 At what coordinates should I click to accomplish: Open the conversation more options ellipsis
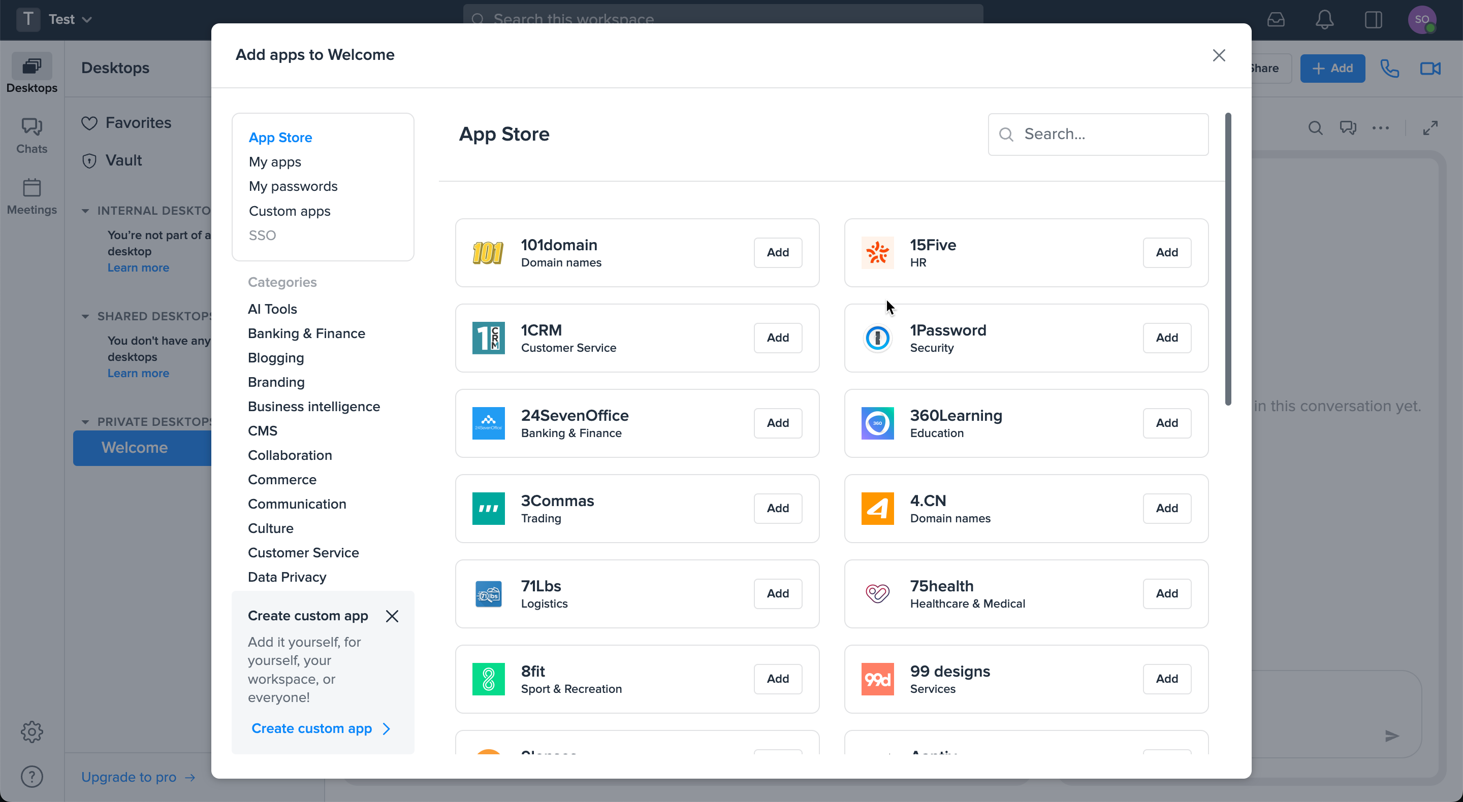point(1380,128)
